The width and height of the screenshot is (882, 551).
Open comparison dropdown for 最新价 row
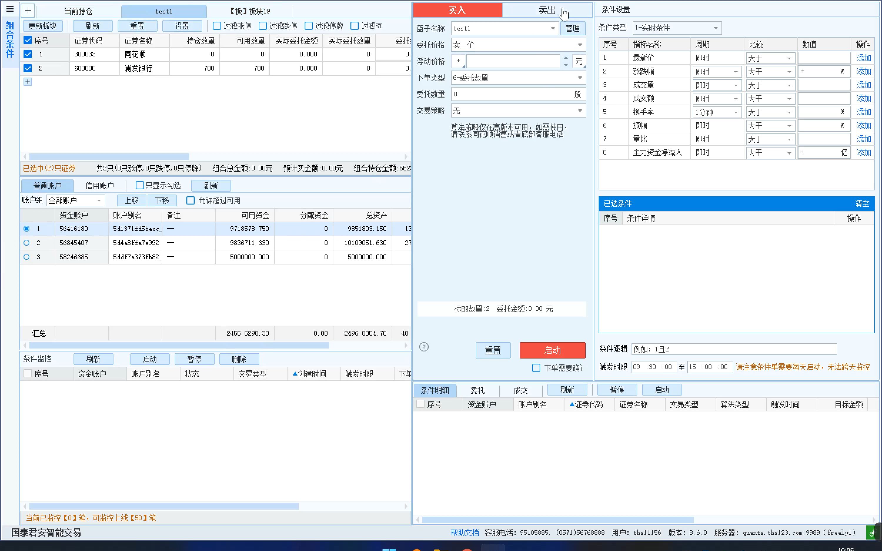(x=771, y=58)
